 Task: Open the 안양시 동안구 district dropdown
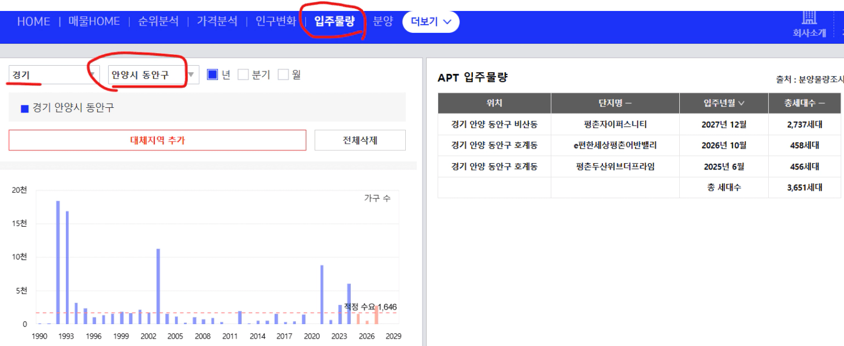[154, 75]
